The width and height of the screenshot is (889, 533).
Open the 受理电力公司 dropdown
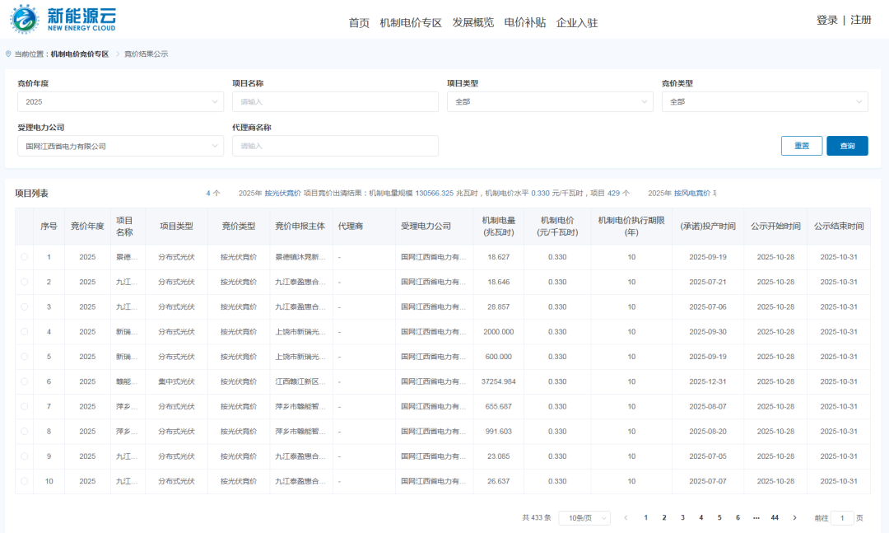point(120,146)
